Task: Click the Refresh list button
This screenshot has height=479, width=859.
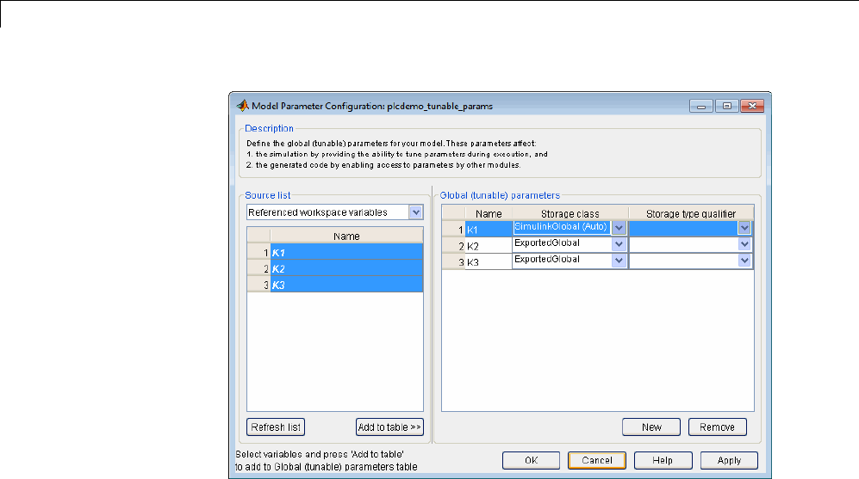Action: [x=276, y=427]
